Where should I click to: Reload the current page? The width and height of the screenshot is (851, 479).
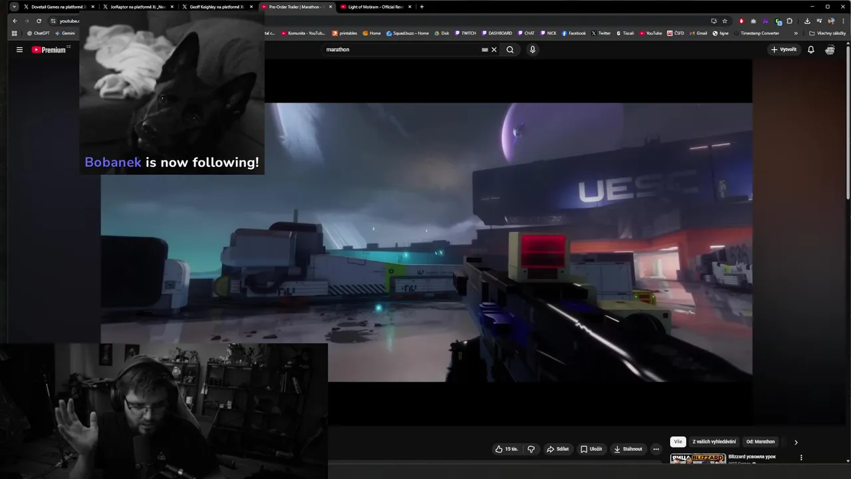(39, 21)
